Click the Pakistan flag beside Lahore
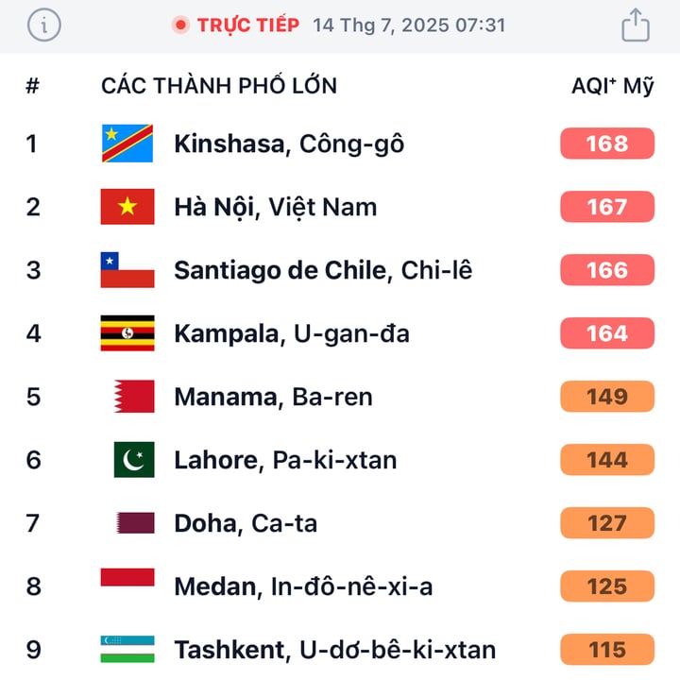Image resolution: width=680 pixels, height=680 pixels. tap(133, 460)
